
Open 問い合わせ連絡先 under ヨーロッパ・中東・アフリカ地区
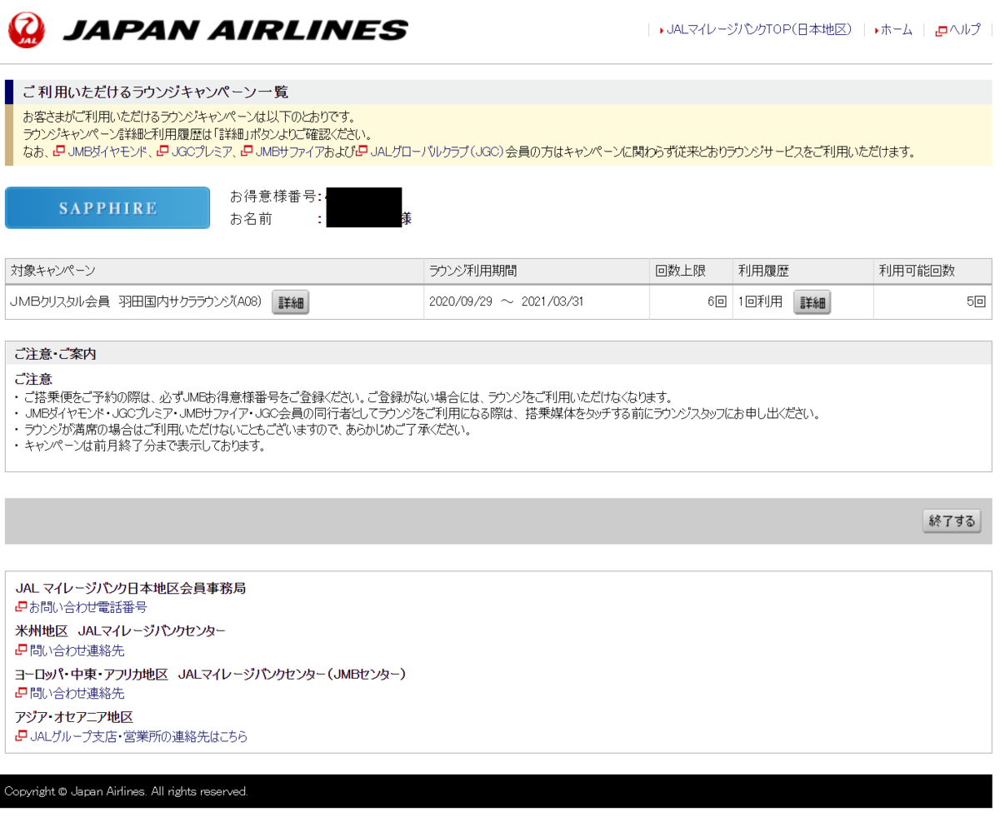[77, 693]
